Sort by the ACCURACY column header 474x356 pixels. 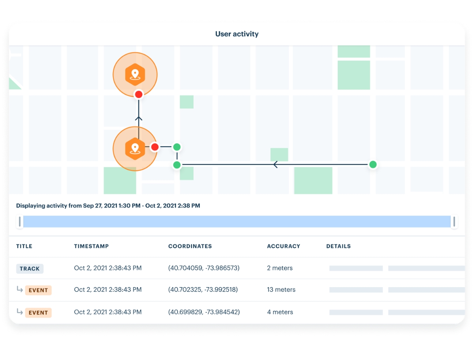tap(284, 246)
